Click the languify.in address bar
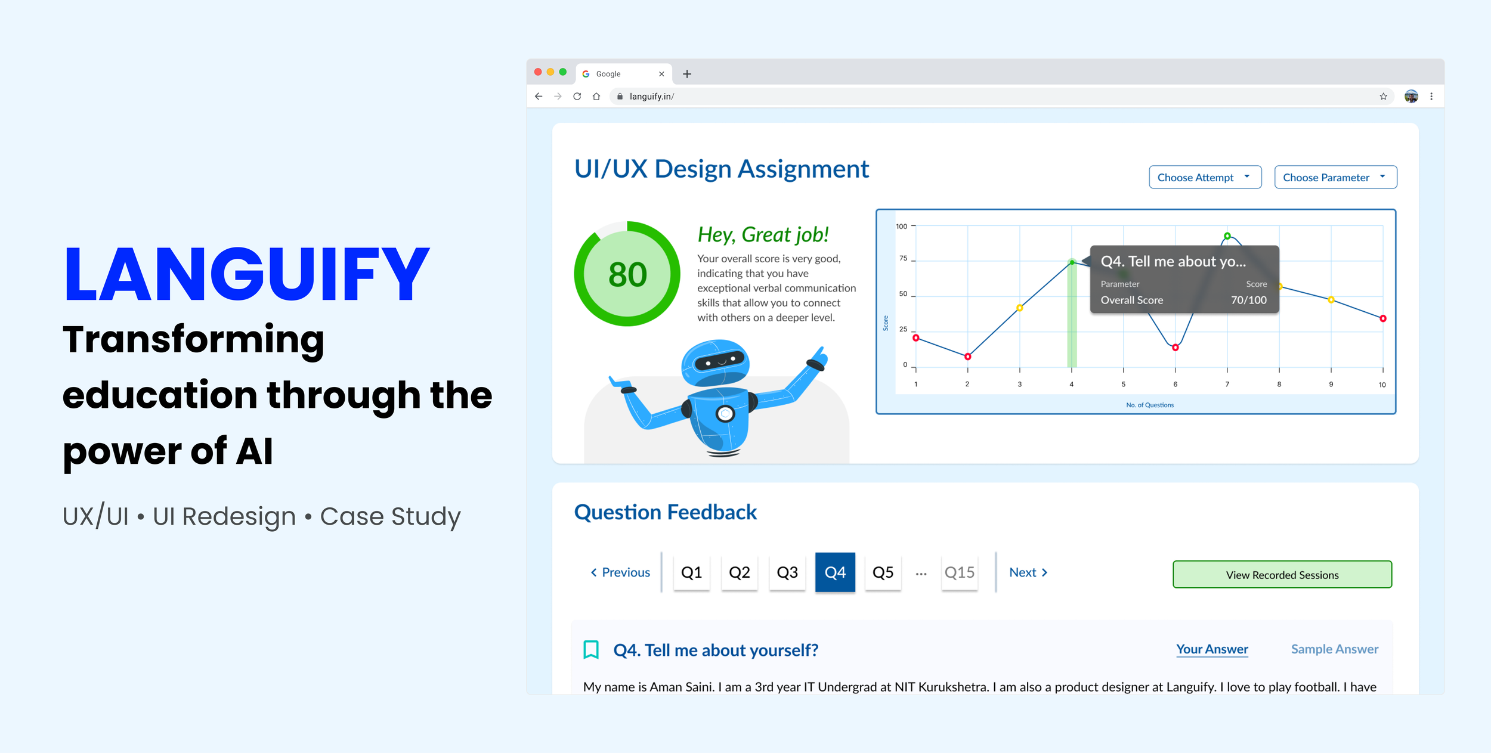The width and height of the screenshot is (1491, 753). pyautogui.click(x=1002, y=96)
